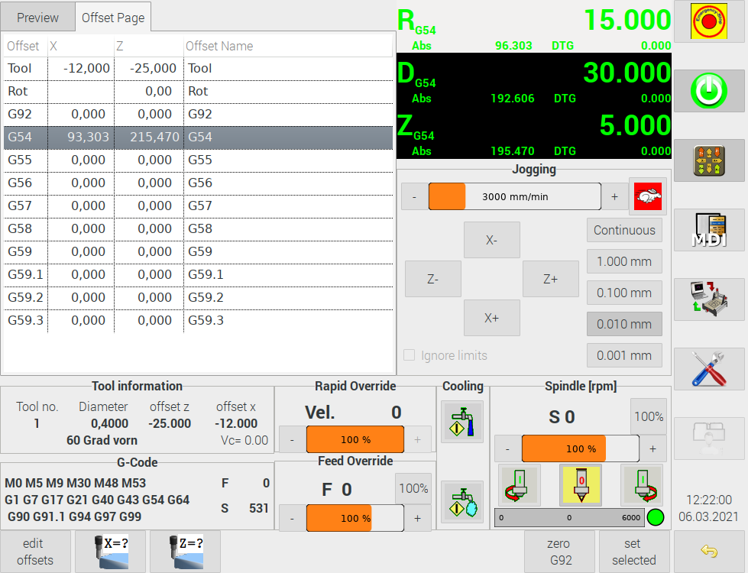Increase spindle override with plus button
748x573 pixels.
(652, 448)
